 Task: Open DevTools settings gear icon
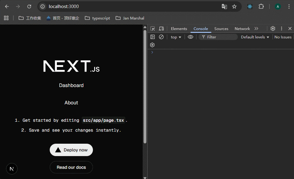pyautogui.click(x=273, y=28)
